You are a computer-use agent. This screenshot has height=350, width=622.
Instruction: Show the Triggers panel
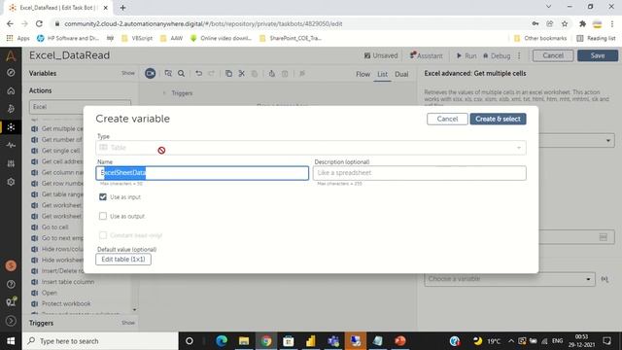click(x=127, y=323)
